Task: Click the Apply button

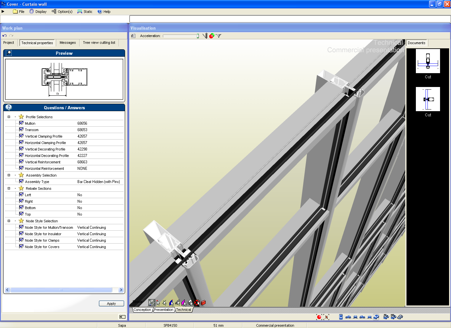Action: point(111,304)
